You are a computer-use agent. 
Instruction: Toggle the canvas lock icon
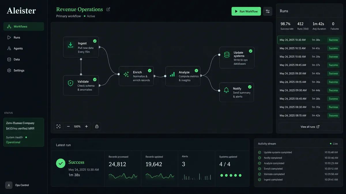[97, 126]
